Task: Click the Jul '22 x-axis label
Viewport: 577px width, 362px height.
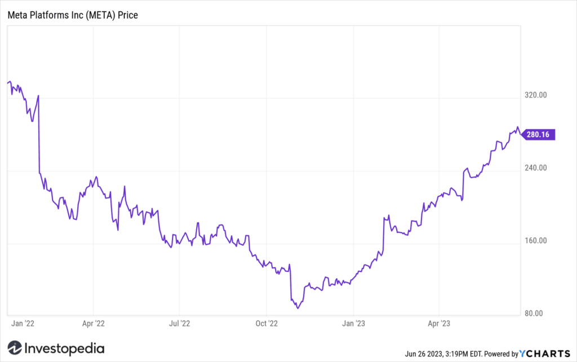Action: pyautogui.click(x=180, y=323)
